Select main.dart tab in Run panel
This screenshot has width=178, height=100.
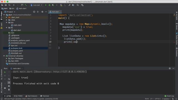click(16, 69)
